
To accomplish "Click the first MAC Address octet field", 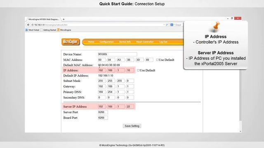I will point(101,60).
